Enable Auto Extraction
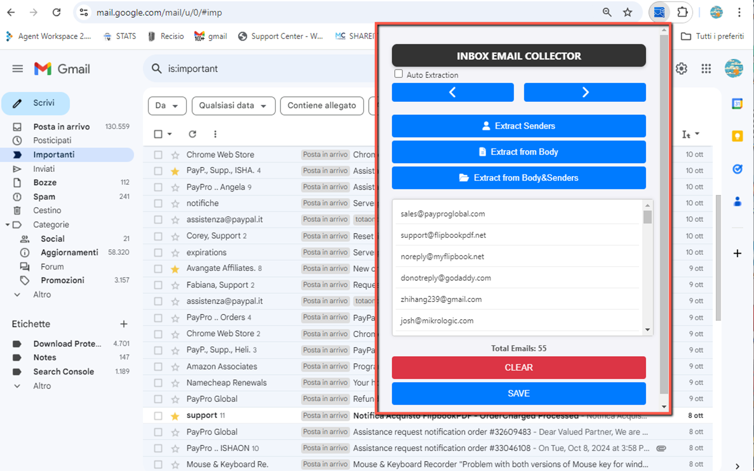754x471 pixels. click(398, 74)
